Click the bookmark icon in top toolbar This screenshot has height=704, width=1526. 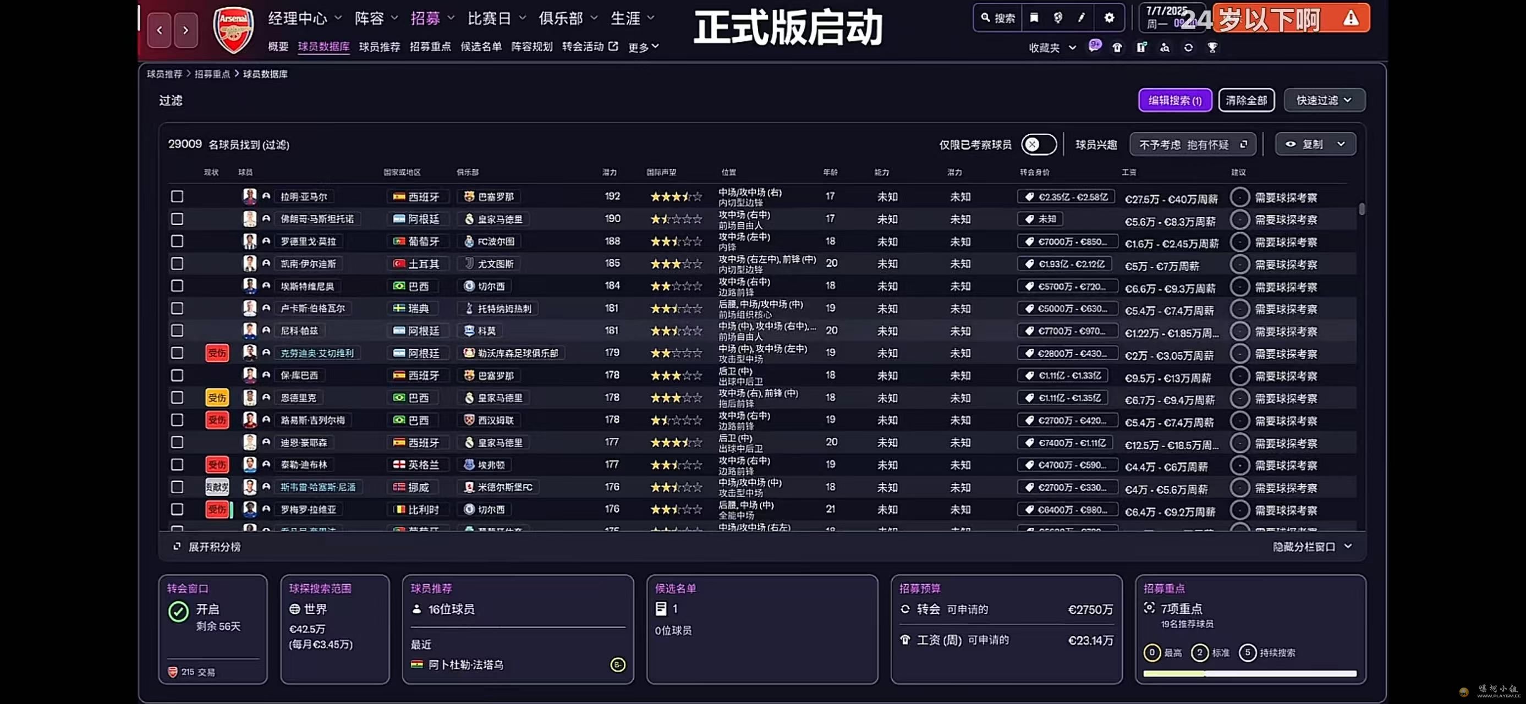click(1034, 18)
